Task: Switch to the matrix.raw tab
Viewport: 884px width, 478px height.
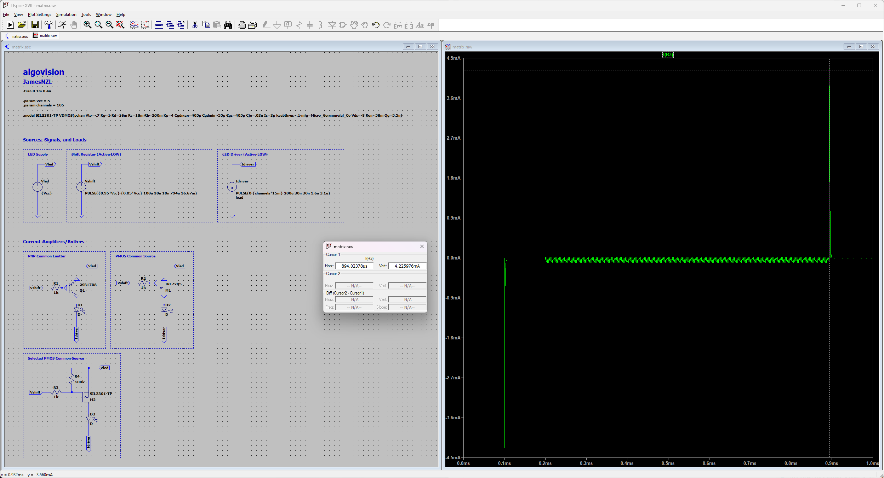Action: [45, 36]
